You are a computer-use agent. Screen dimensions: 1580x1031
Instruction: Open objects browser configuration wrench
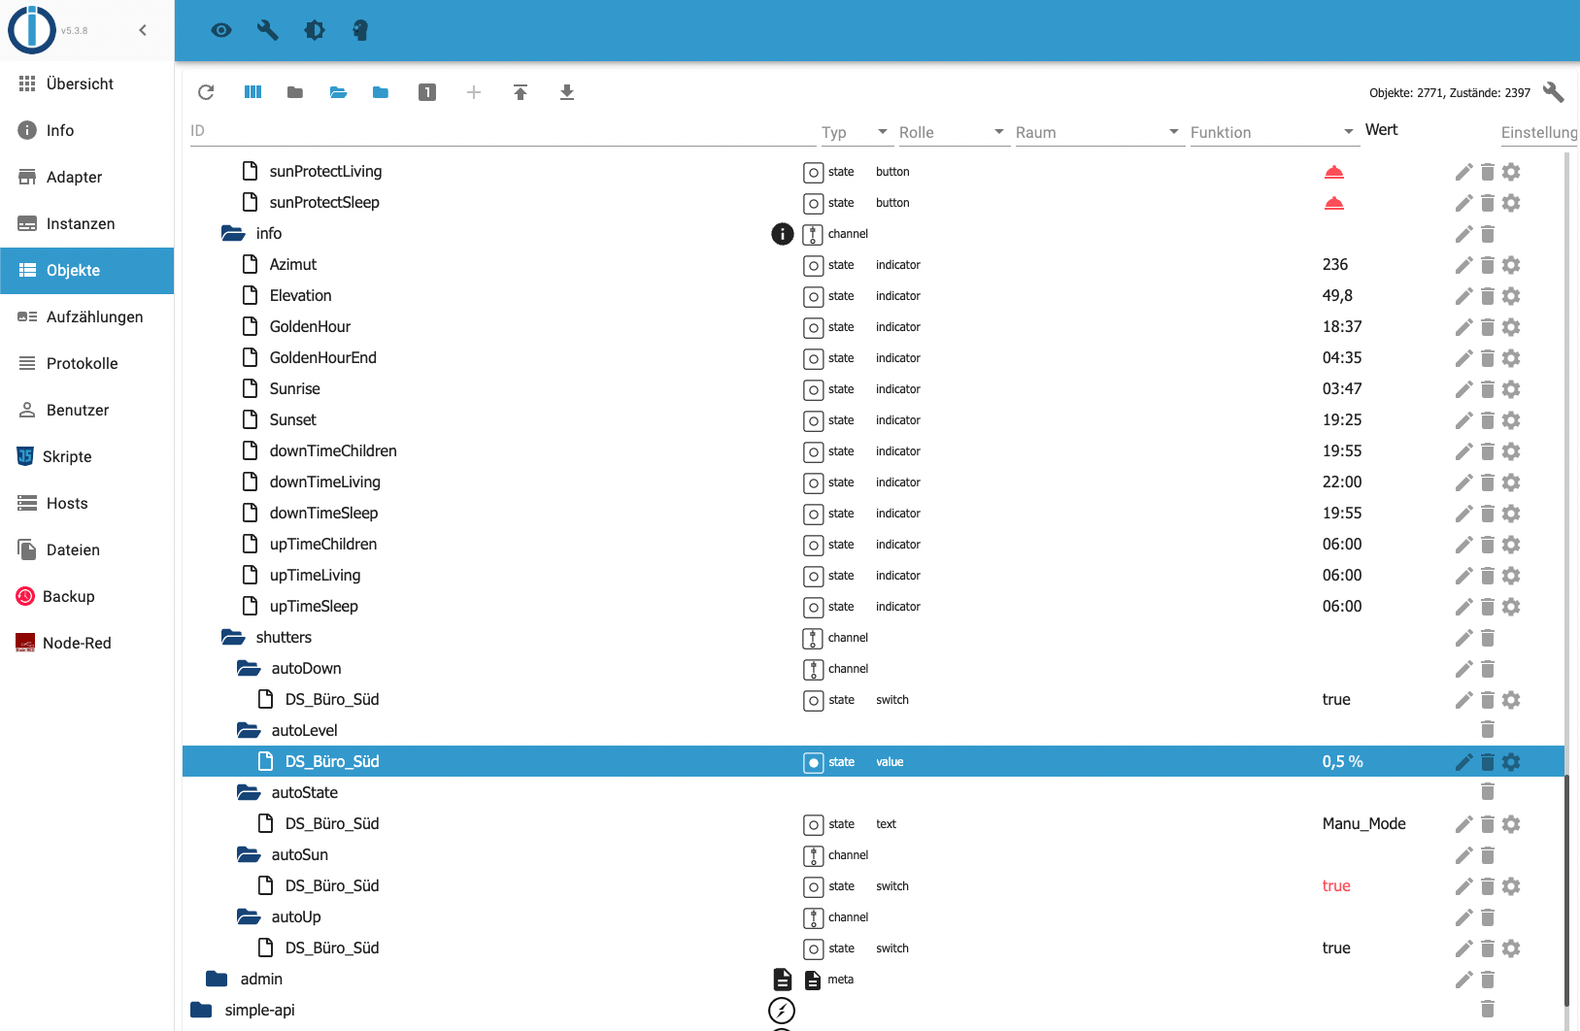coord(1554,92)
